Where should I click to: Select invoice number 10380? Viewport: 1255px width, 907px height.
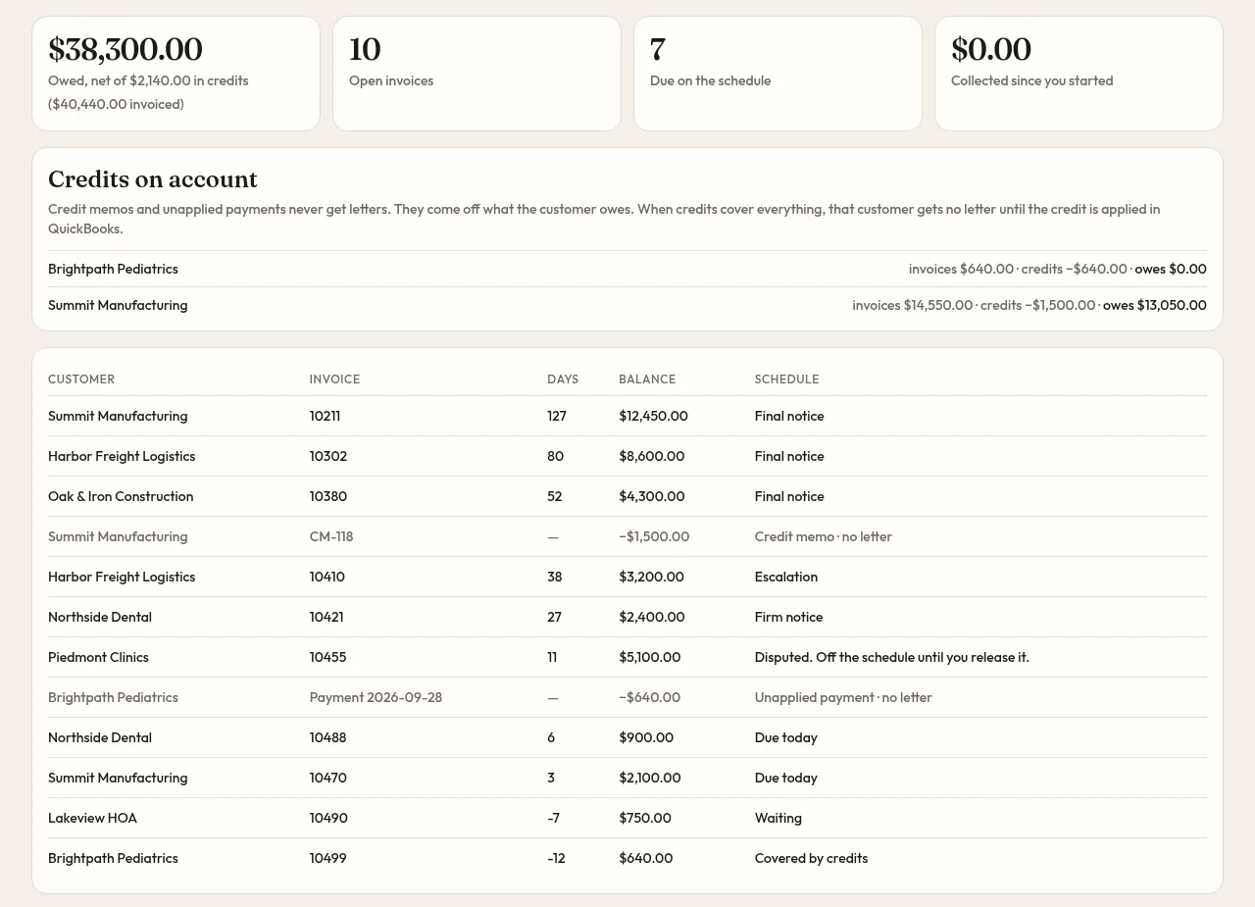point(328,496)
